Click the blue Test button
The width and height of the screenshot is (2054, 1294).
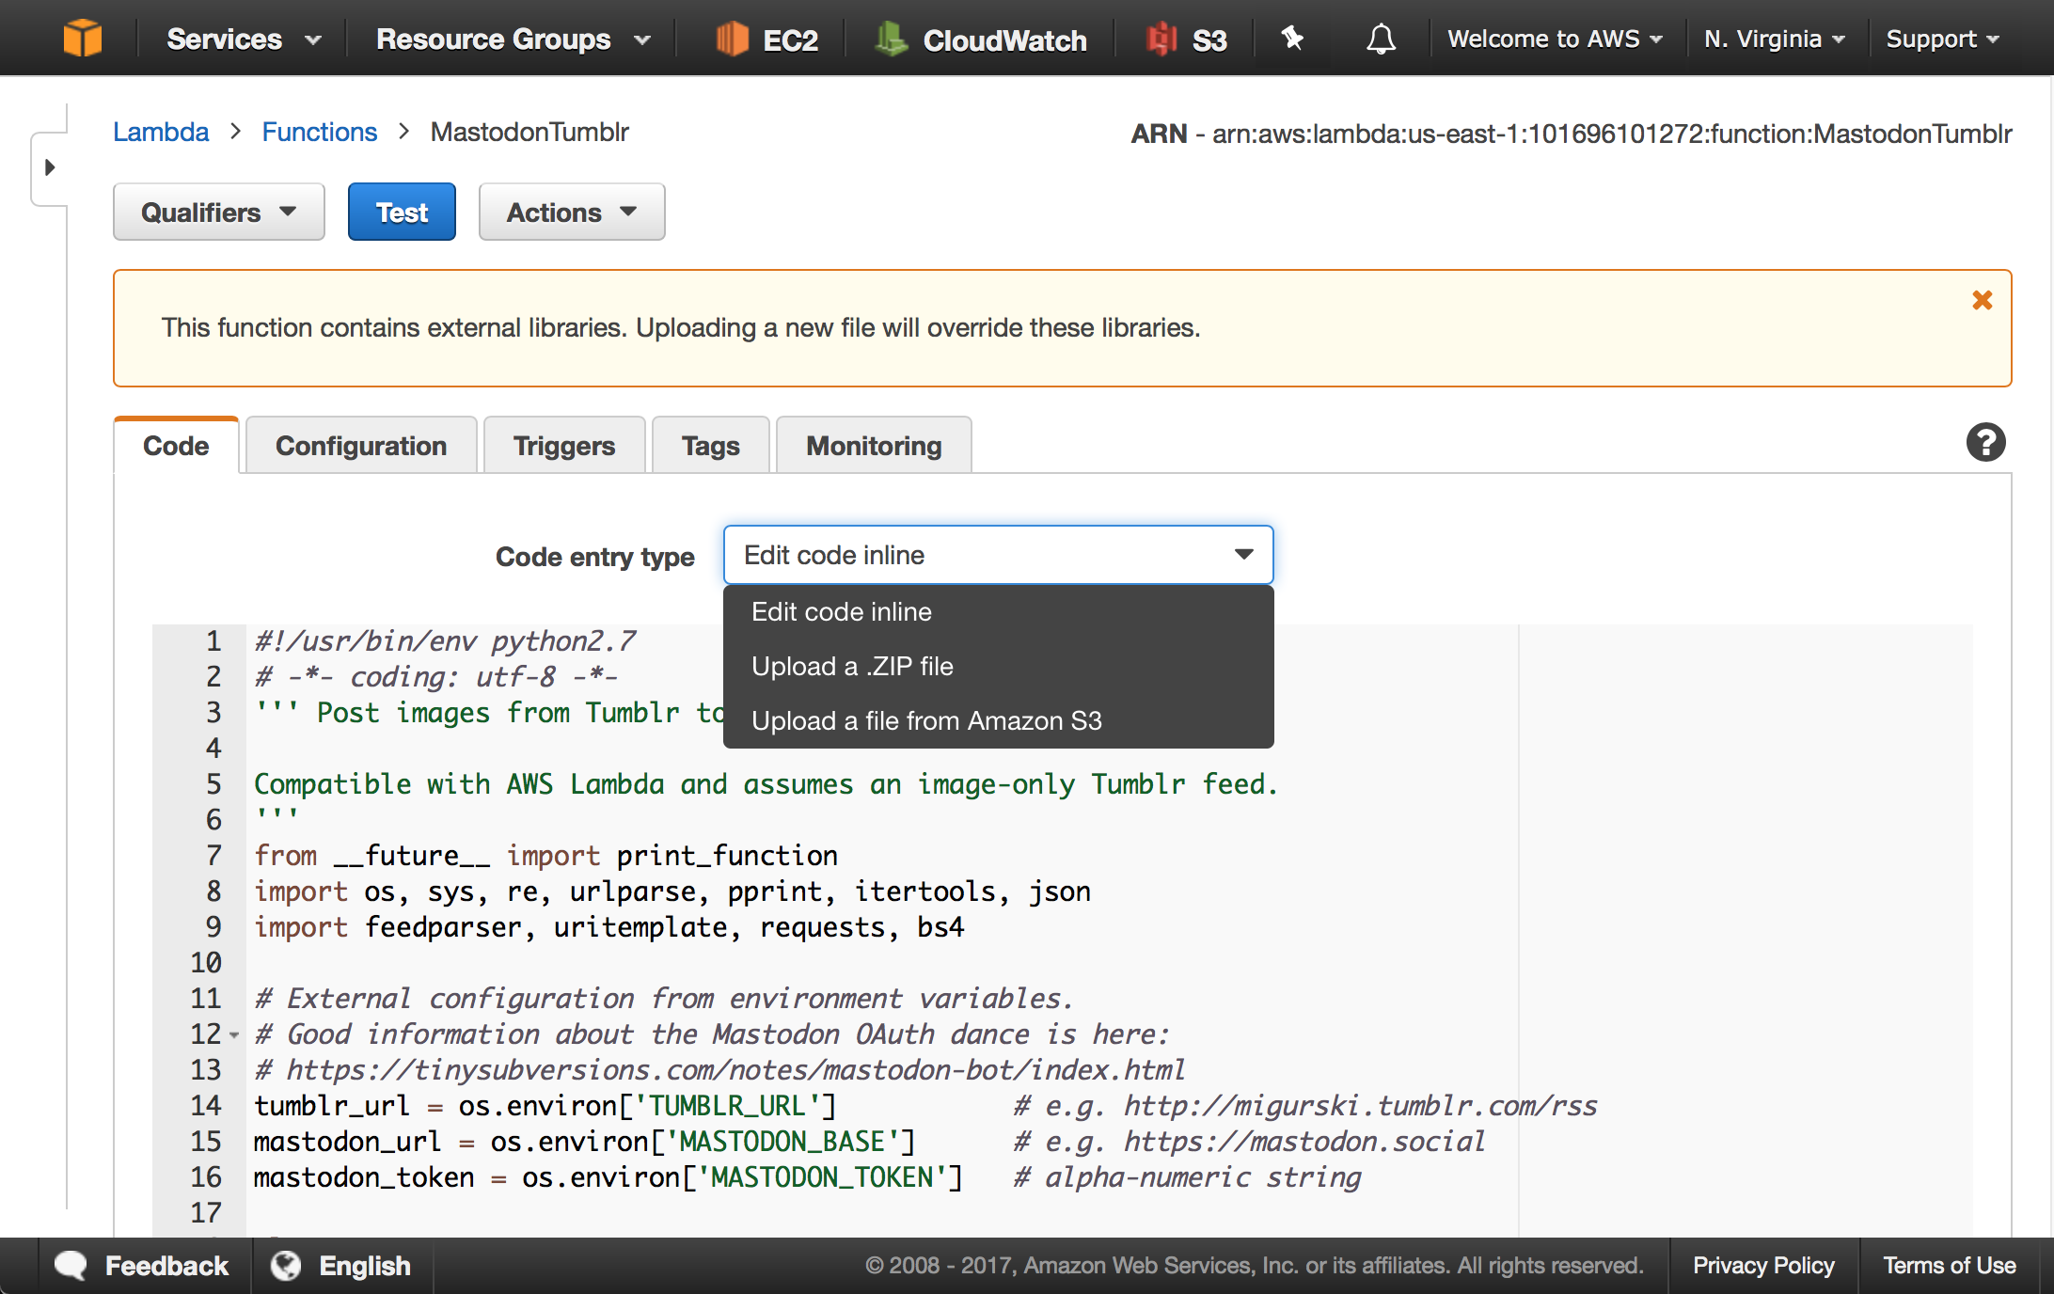click(402, 213)
